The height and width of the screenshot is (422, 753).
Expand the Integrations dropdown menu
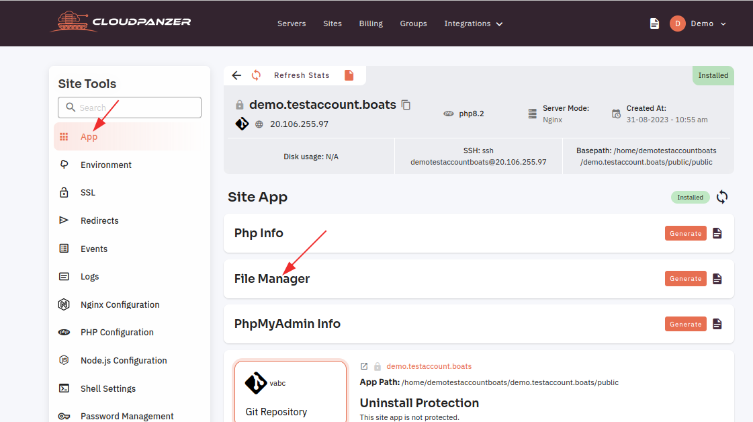[x=474, y=24]
